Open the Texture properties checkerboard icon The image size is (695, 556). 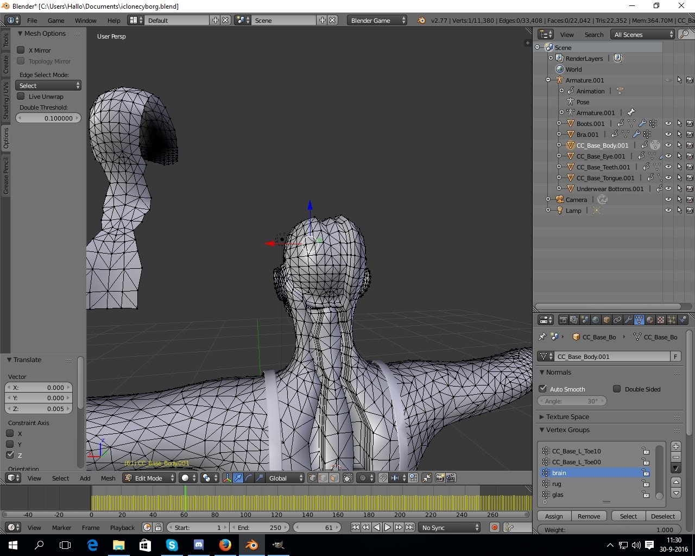pos(661,320)
